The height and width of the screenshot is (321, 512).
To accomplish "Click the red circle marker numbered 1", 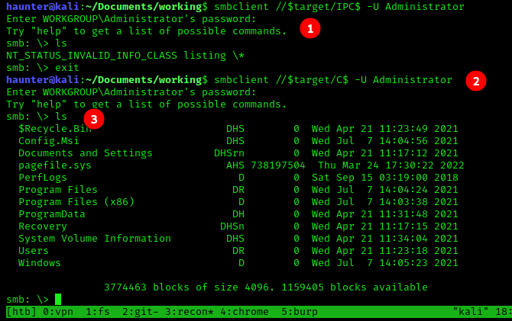I will [309, 29].
